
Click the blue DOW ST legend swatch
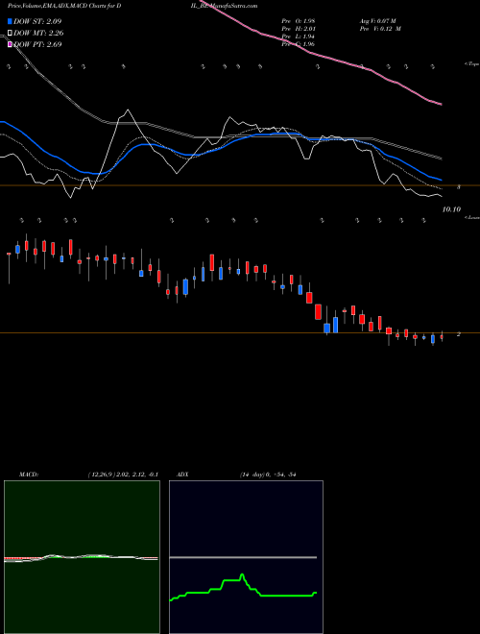point(11,21)
